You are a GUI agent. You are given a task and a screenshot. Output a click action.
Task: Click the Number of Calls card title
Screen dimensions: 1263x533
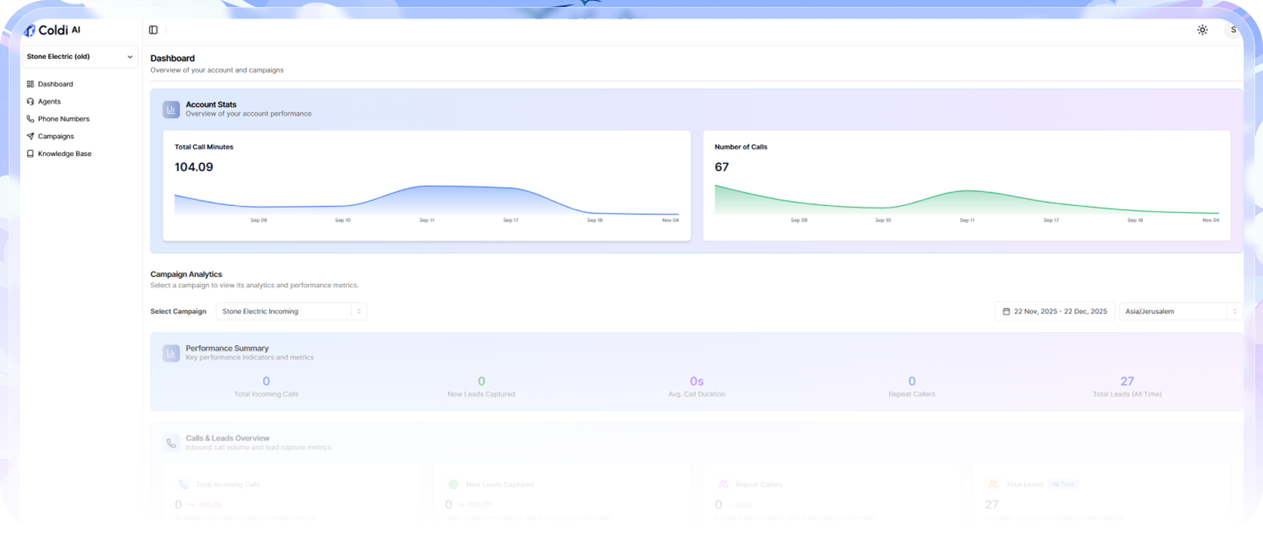[x=741, y=147]
